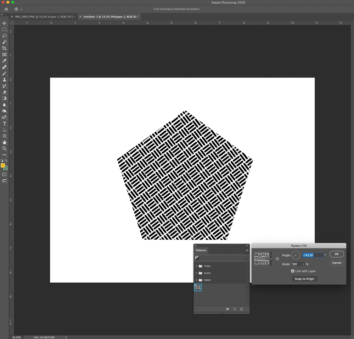The image size is (354, 339).
Task: Expand the Trees pattern folder
Action: click(197, 266)
